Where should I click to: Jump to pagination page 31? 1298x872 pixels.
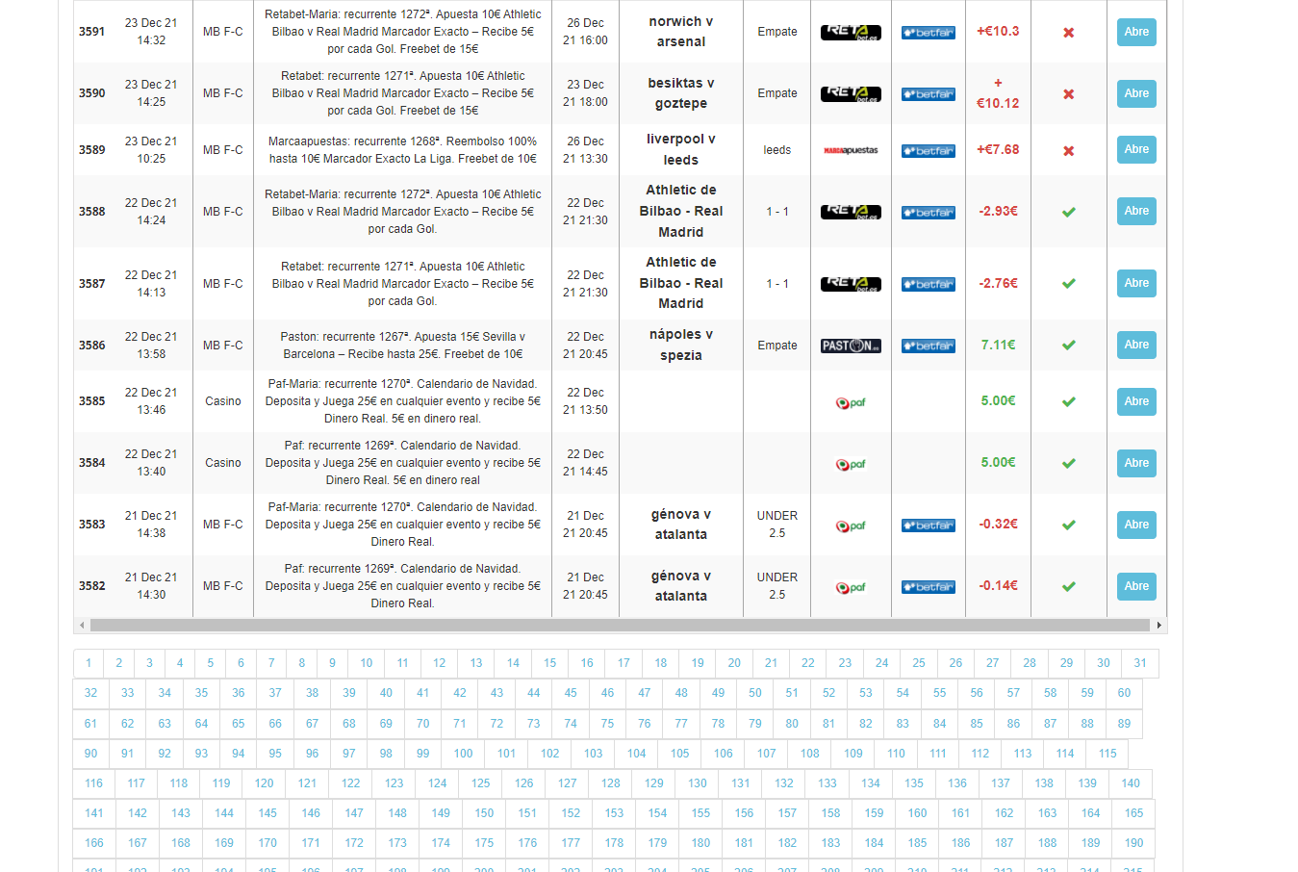pyautogui.click(x=1140, y=663)
